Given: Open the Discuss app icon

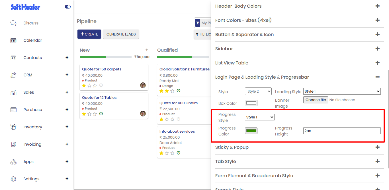Looking at the screenshot, I should tap(13, 23).
